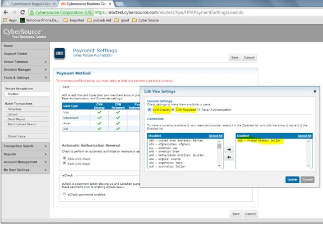This screenshot has width=323, height=227.
Task: Click Select All in Disabled list
Action: point(216,136)
